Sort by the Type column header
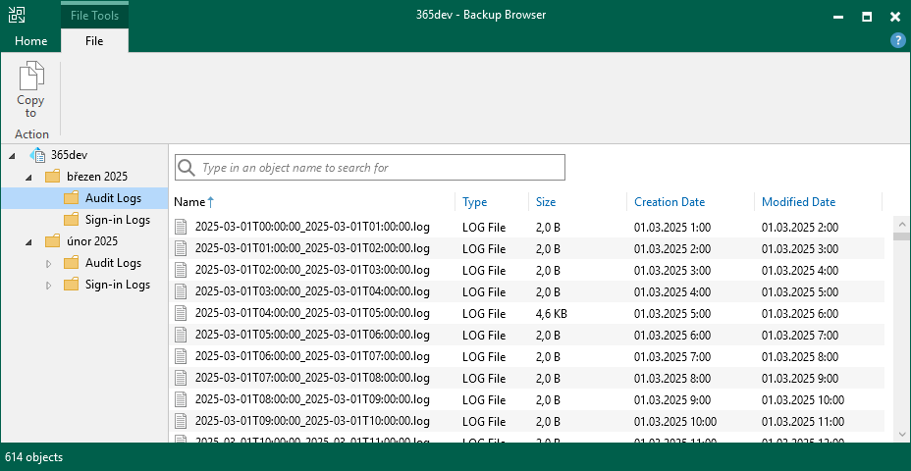Viewport: 911px width, 471px height. pos(475,202)
